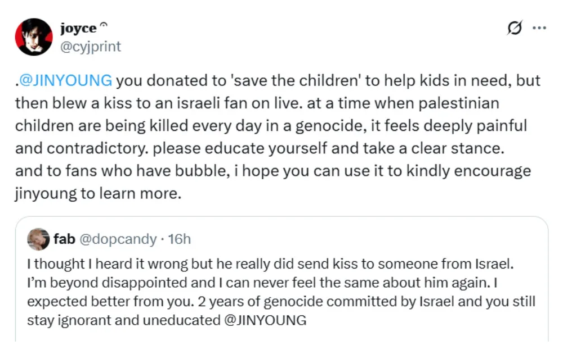Click the Grok slashed-circle icon
The height and width of the screenshot is (350, 563).
(x=515, y=28)
